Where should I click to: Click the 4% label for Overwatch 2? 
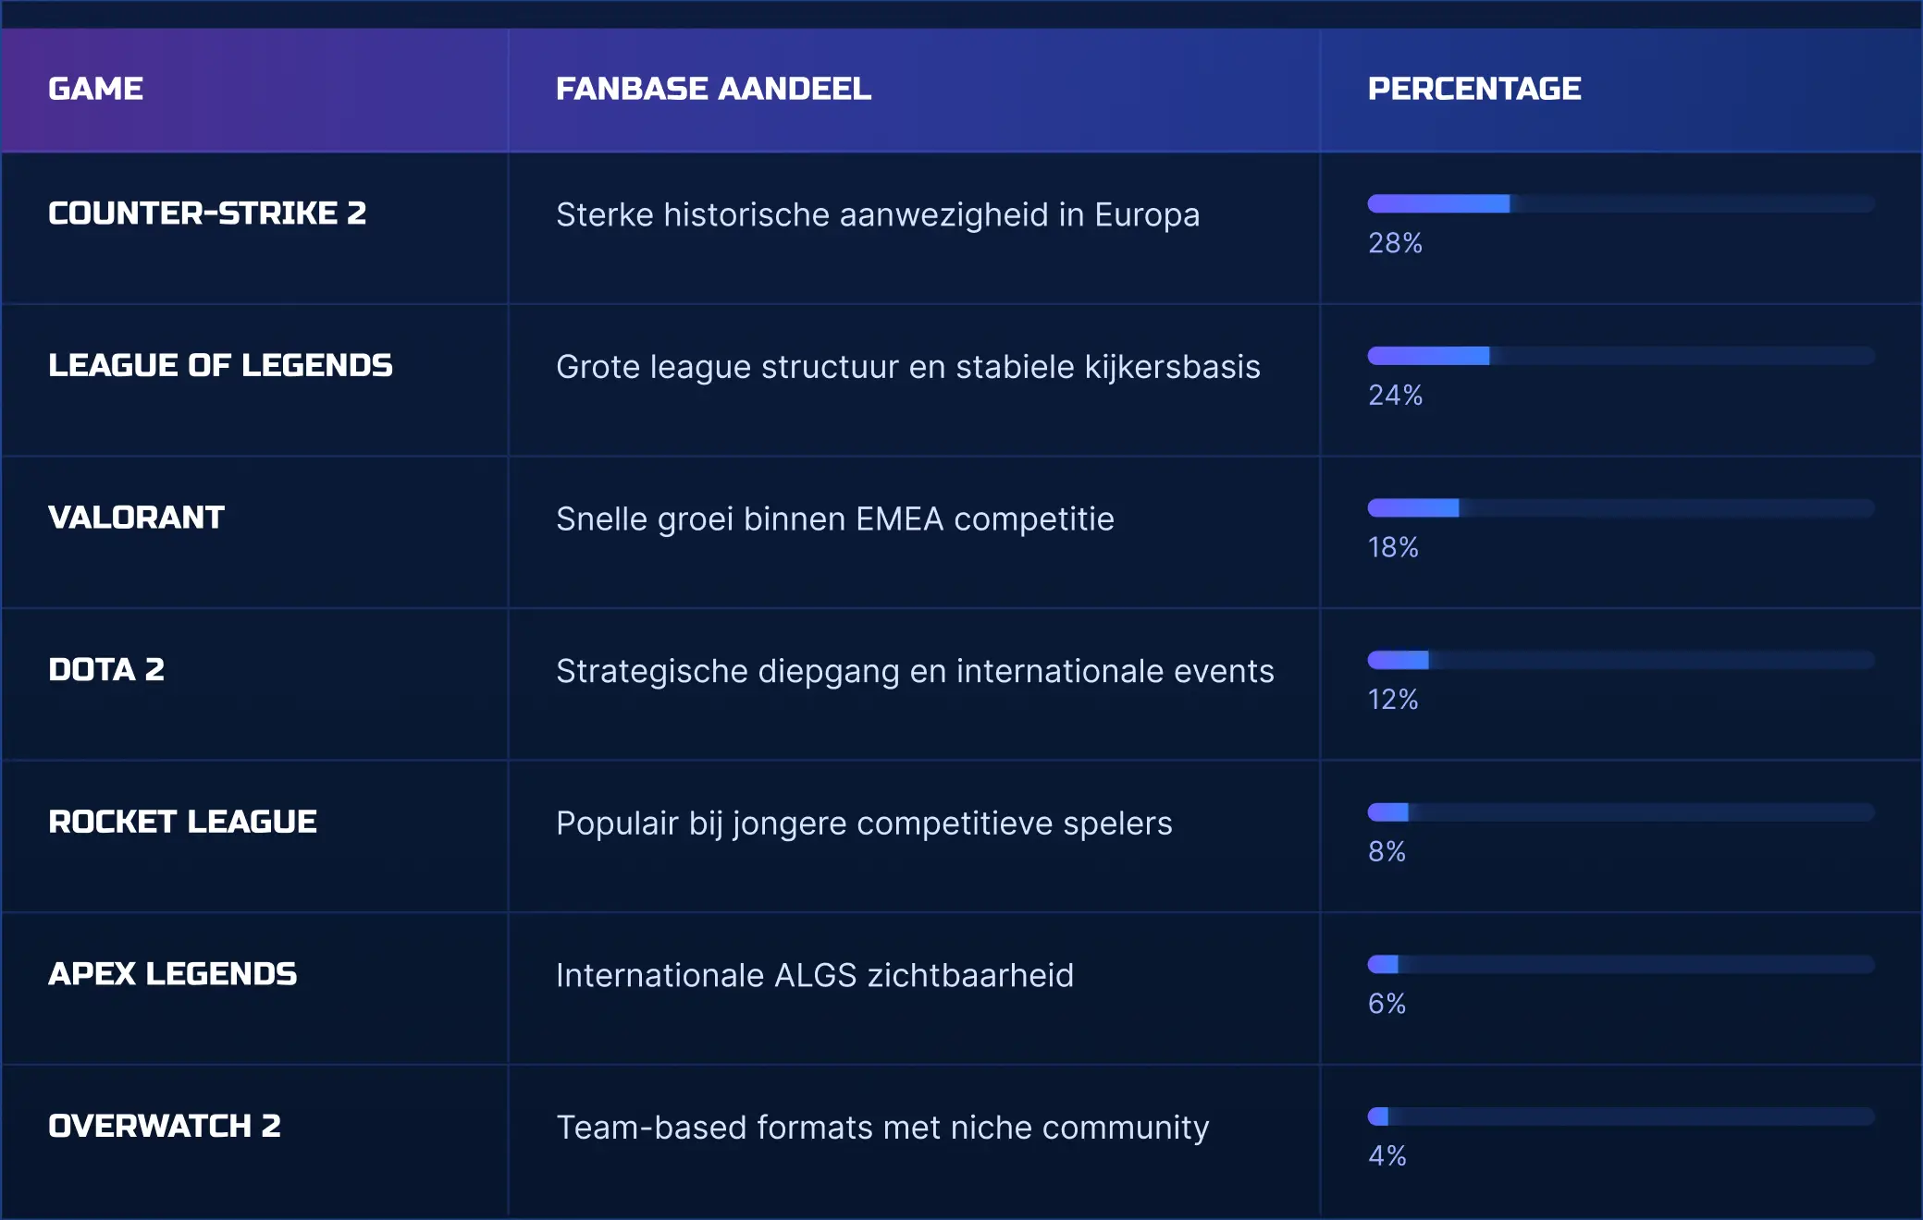tap(1387, 1155)
